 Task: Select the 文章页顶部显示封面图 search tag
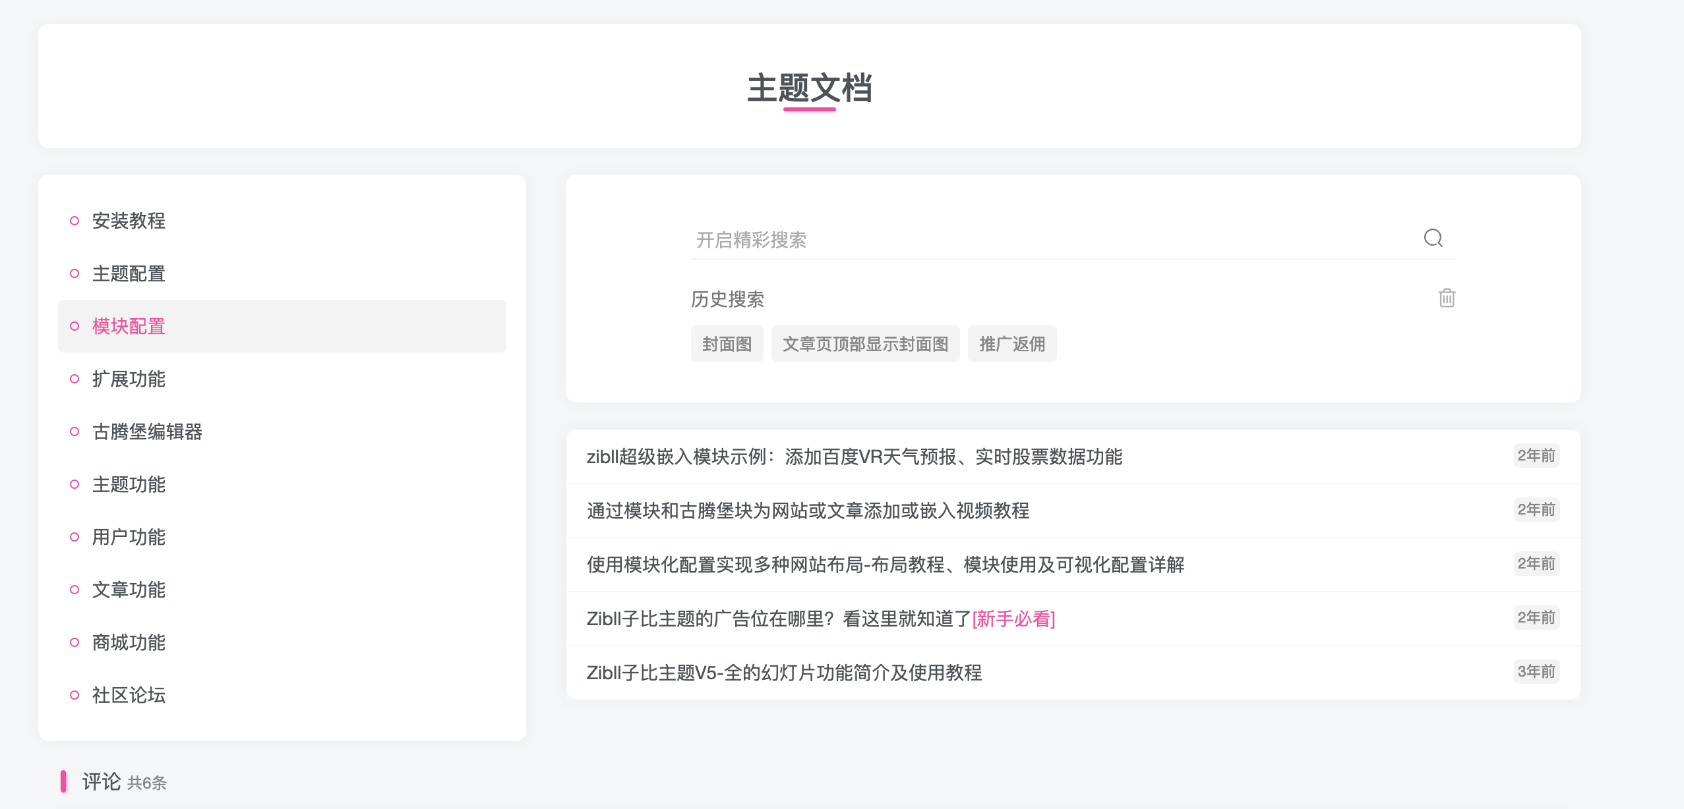tap(865, 343)
